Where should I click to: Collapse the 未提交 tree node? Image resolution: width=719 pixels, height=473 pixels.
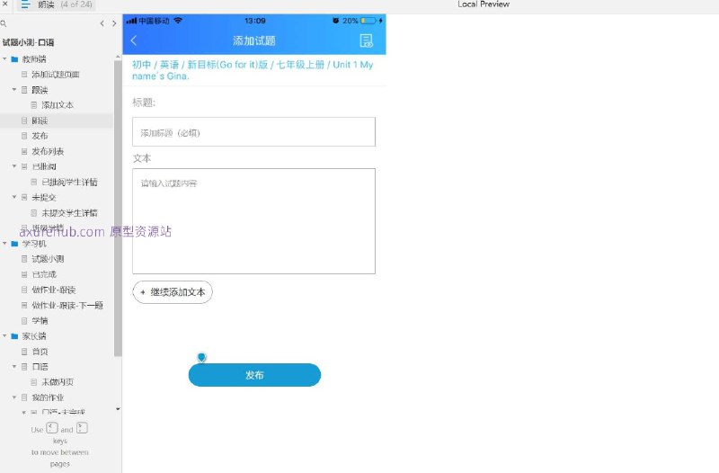[14, 197]
